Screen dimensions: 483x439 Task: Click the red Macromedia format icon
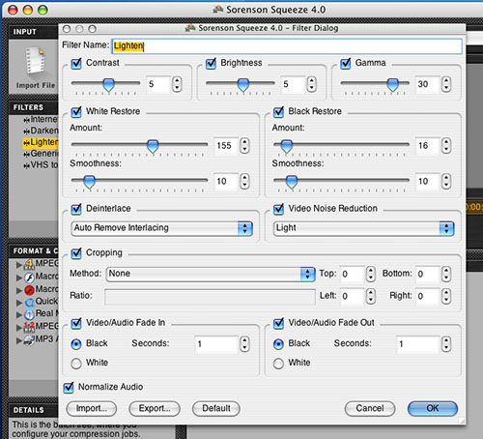29,290
